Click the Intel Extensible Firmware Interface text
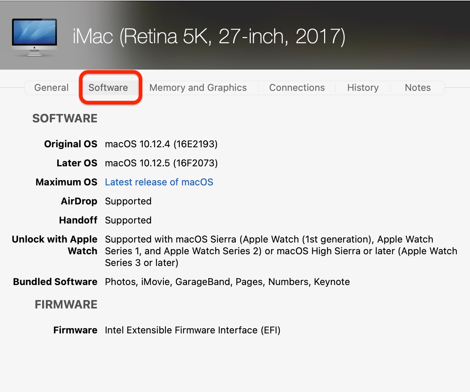470x392 pixels. pos(192,330)
